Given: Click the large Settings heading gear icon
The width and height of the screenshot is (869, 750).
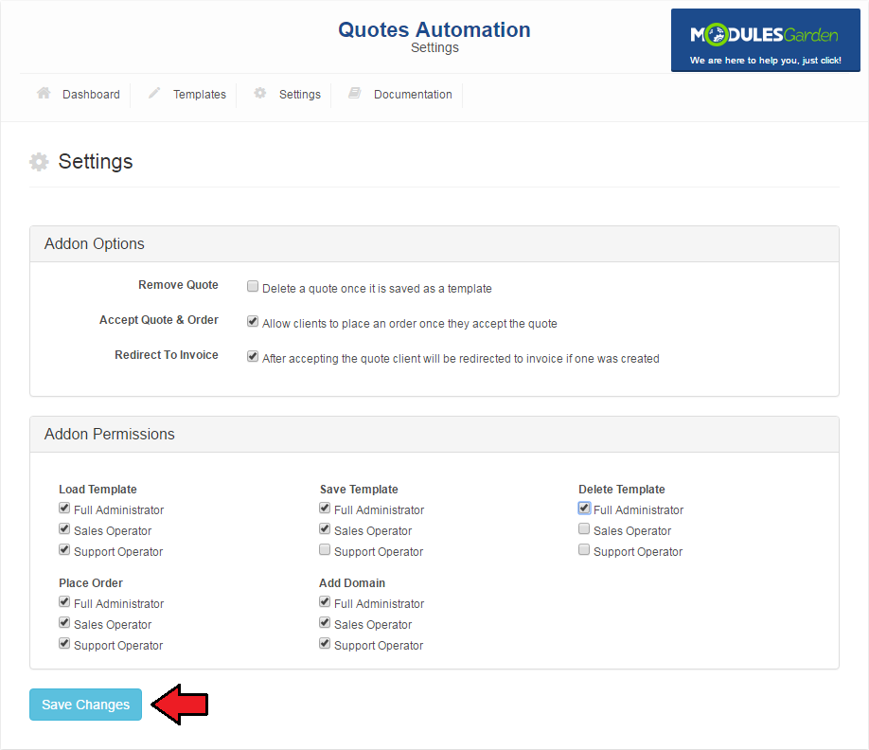Looking at the screenshot, I should 39,162.
